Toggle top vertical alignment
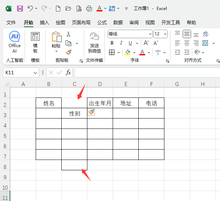Viewport: 220px width, 201px height. (x=178, y=34)
